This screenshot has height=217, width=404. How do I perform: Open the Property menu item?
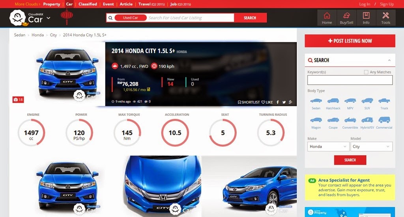52,4
